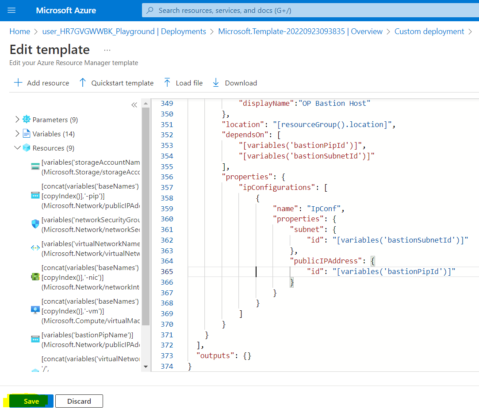Collapse the template tree panel

[x=134, y=105]
